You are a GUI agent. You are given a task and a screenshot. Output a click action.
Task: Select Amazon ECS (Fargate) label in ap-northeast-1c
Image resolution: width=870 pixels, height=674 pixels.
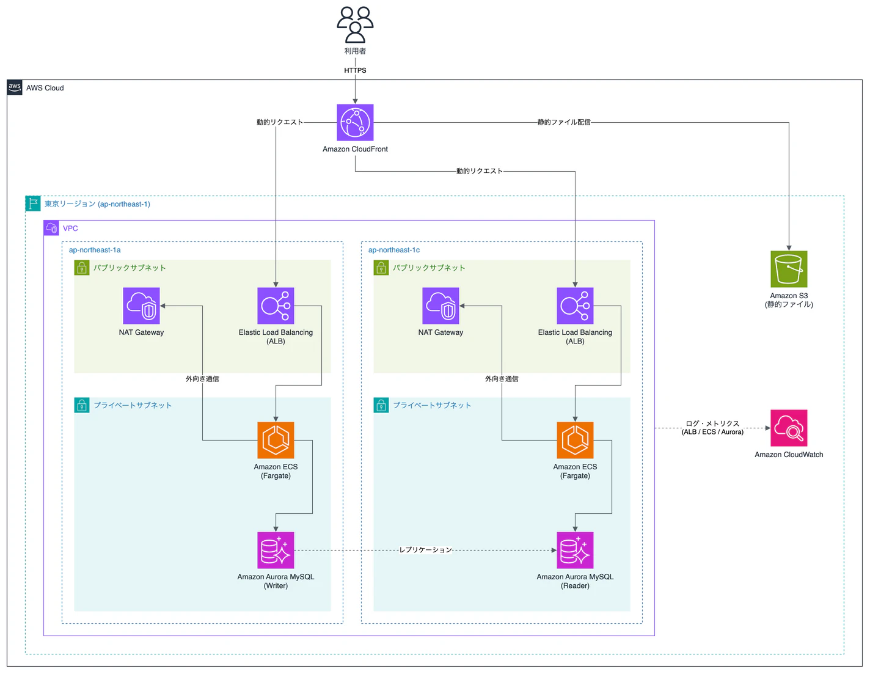coord(575,471)
